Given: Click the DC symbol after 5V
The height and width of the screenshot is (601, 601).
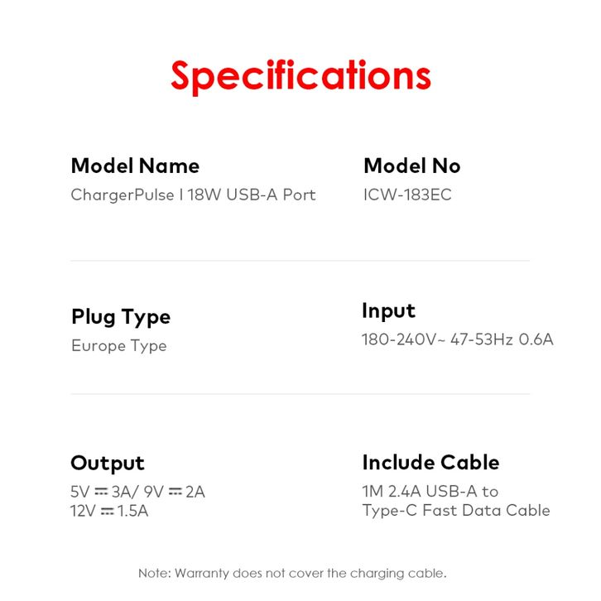Looking at the screenshot, I should tap(102, 492).
